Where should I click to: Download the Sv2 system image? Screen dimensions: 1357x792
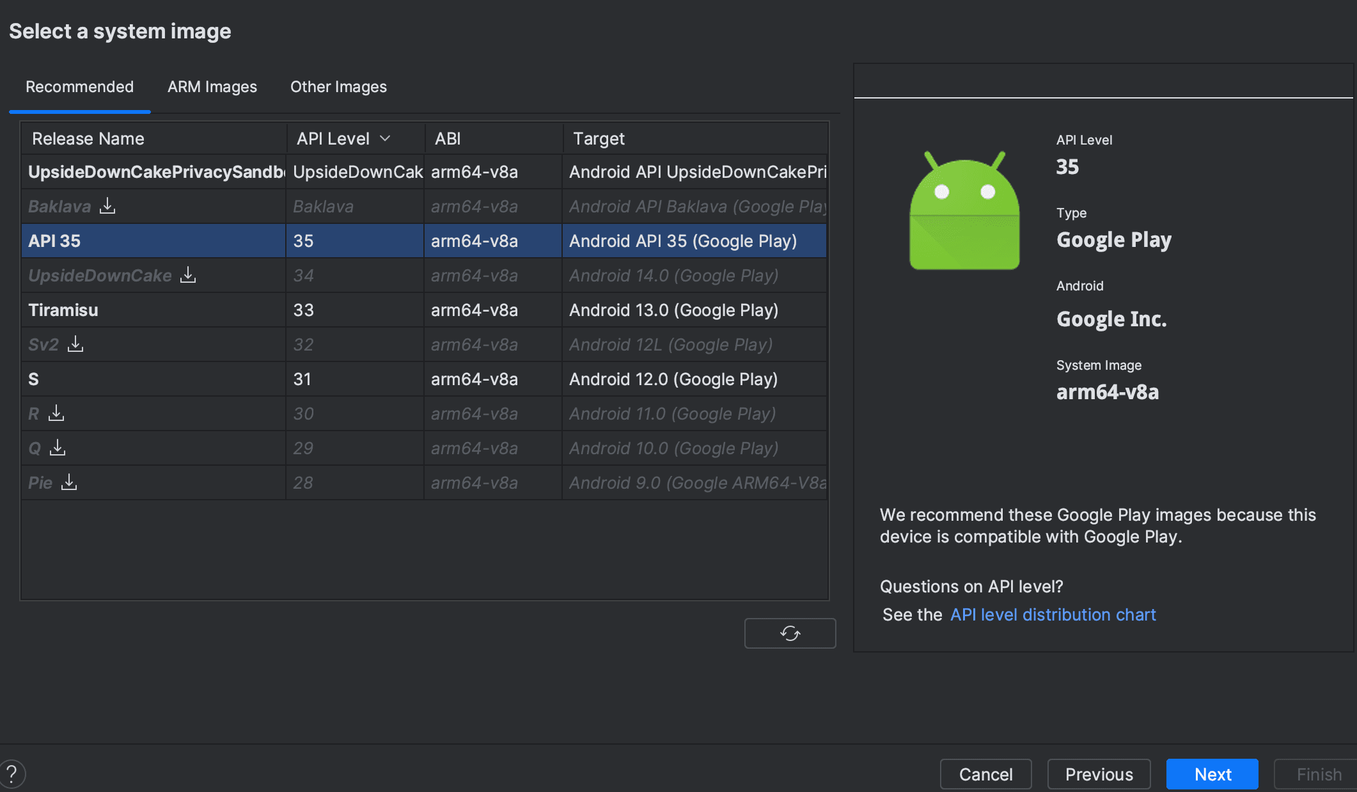(75, 344)
